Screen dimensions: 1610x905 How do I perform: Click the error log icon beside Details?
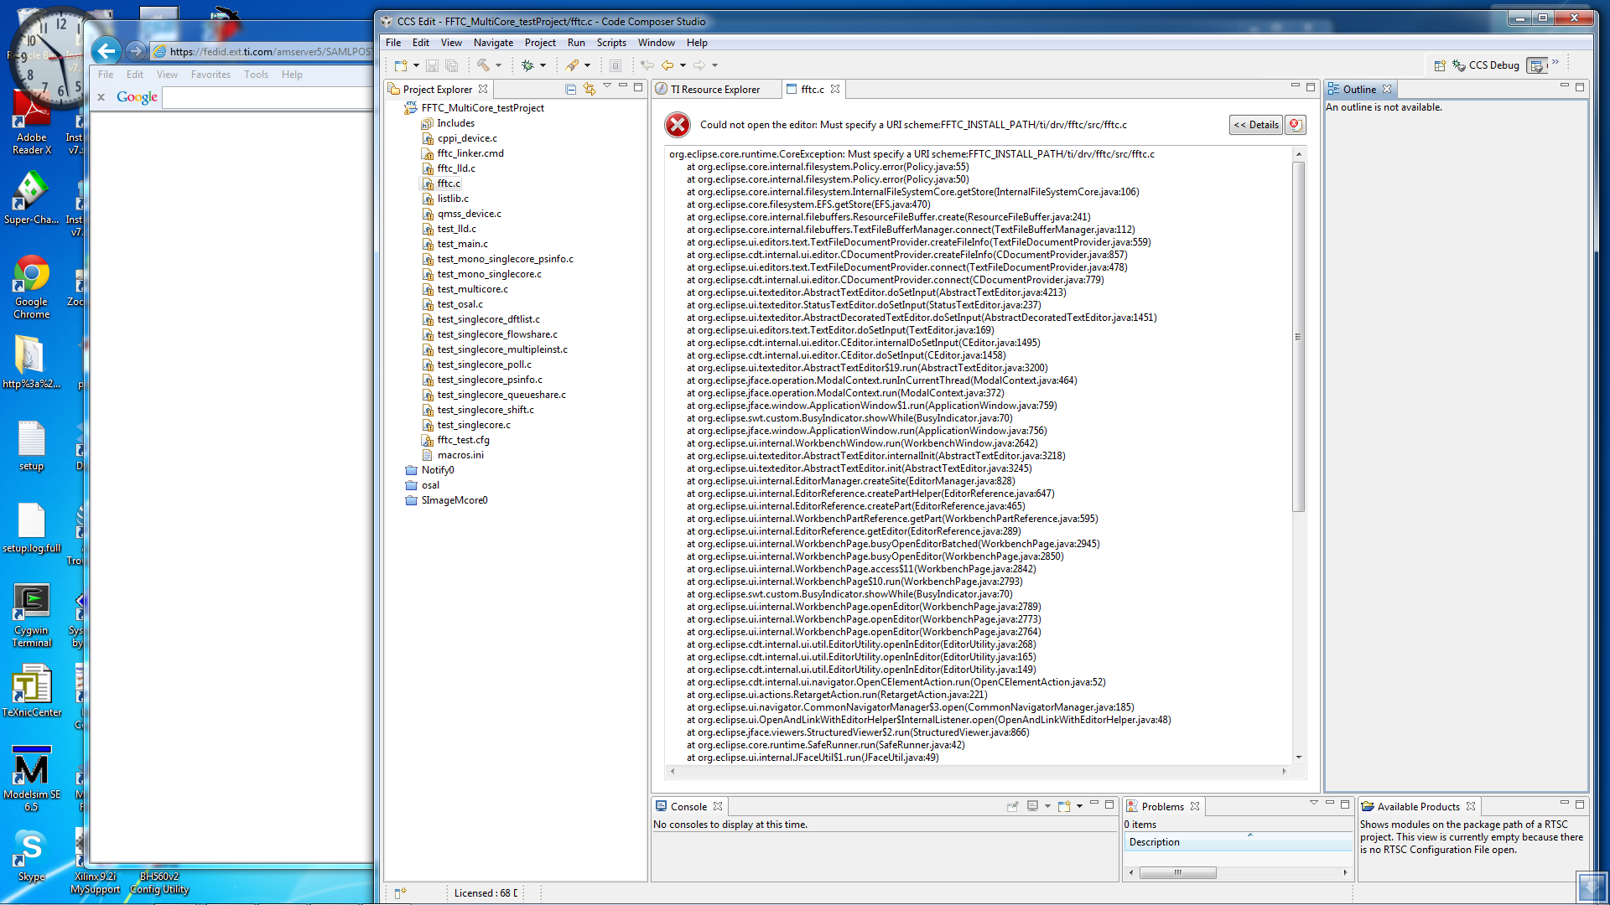pyautogui.click(x=1296, y=125)
